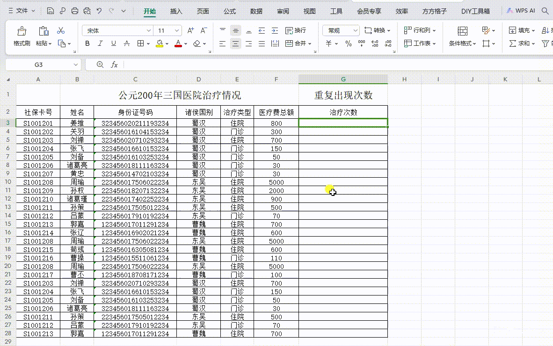The image size is (553, 346).
Task: Open the 常规 number format dropdown
Action: (355, 31)
